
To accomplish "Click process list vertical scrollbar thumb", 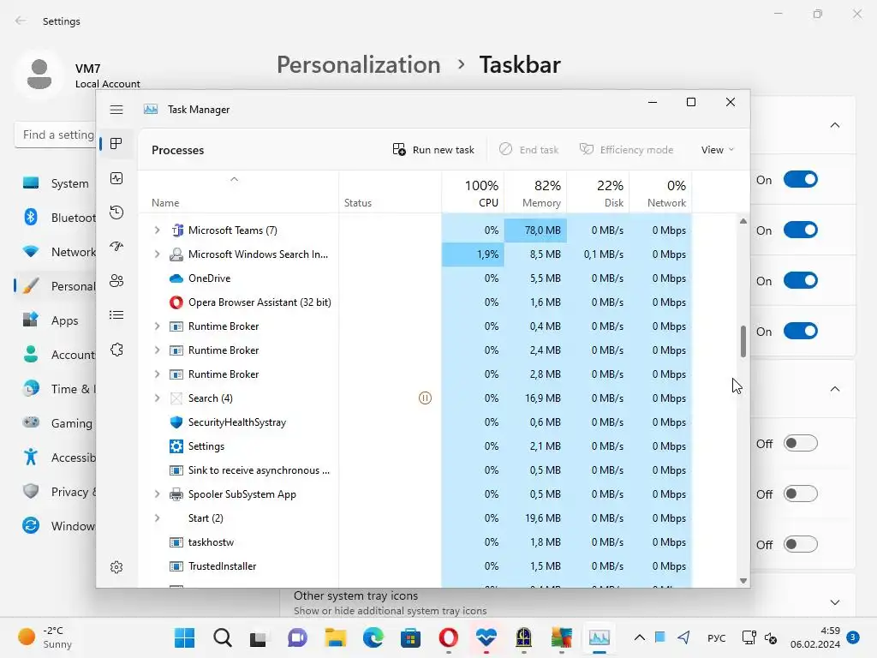I will tap(743, 341).
